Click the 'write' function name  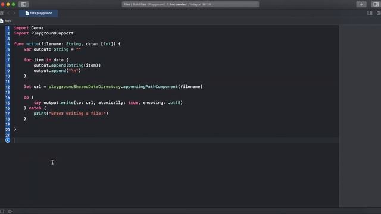32,43
